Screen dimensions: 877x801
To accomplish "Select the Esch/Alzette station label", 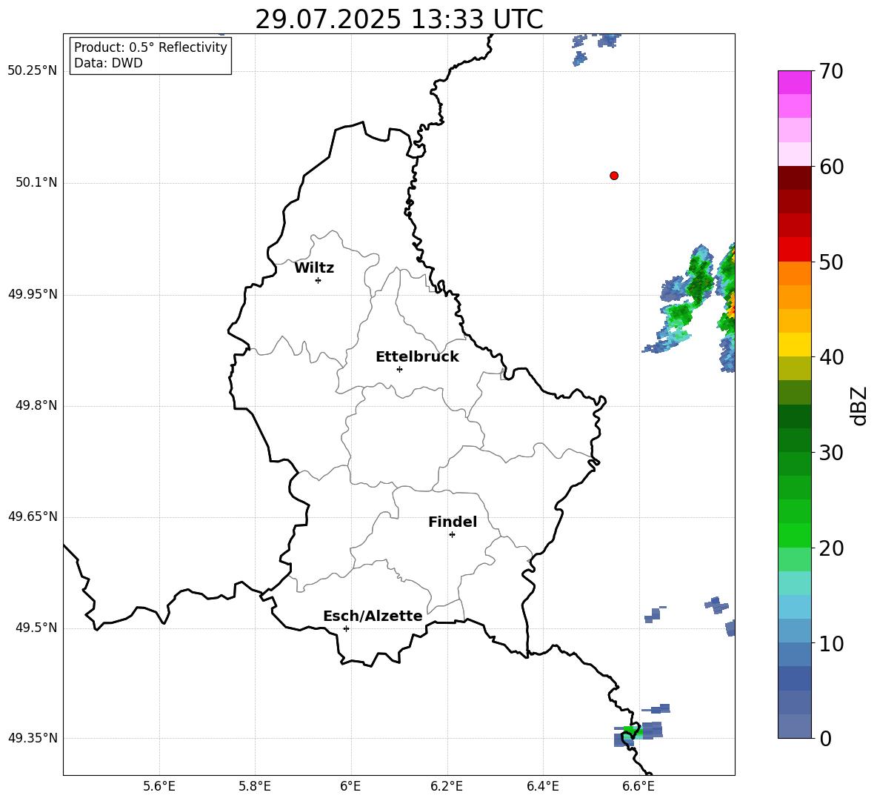I will [373, 616].
